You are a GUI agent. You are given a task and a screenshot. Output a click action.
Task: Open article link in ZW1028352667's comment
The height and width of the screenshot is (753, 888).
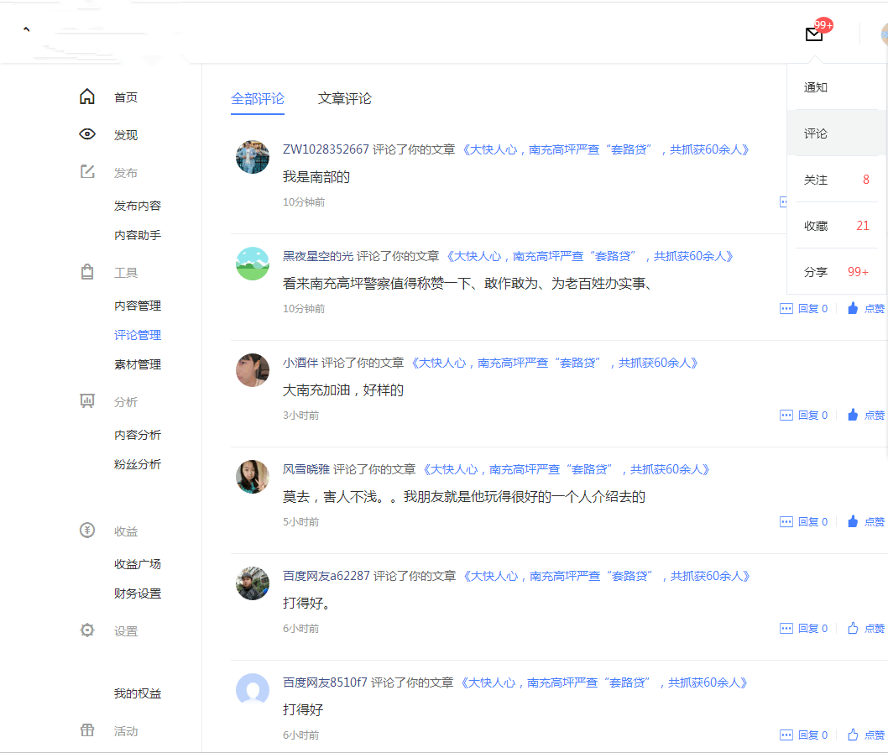pyautogui.click(x=605, y=149)
